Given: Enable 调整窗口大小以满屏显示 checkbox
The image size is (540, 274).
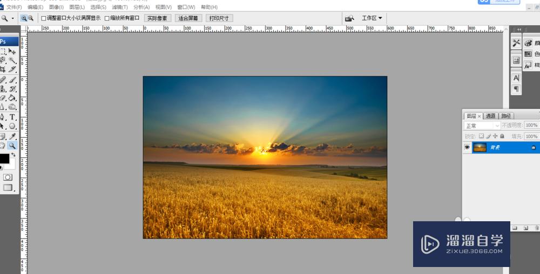Looking at the screenshot, I should pos(44,18).
